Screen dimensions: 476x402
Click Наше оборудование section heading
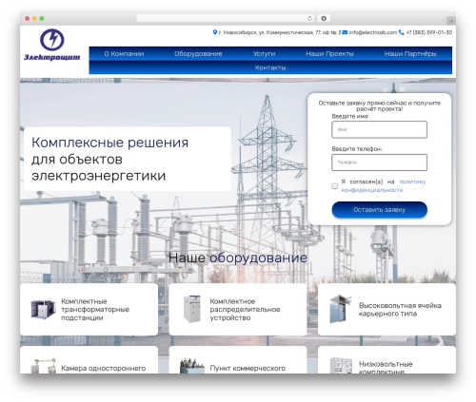238,258
